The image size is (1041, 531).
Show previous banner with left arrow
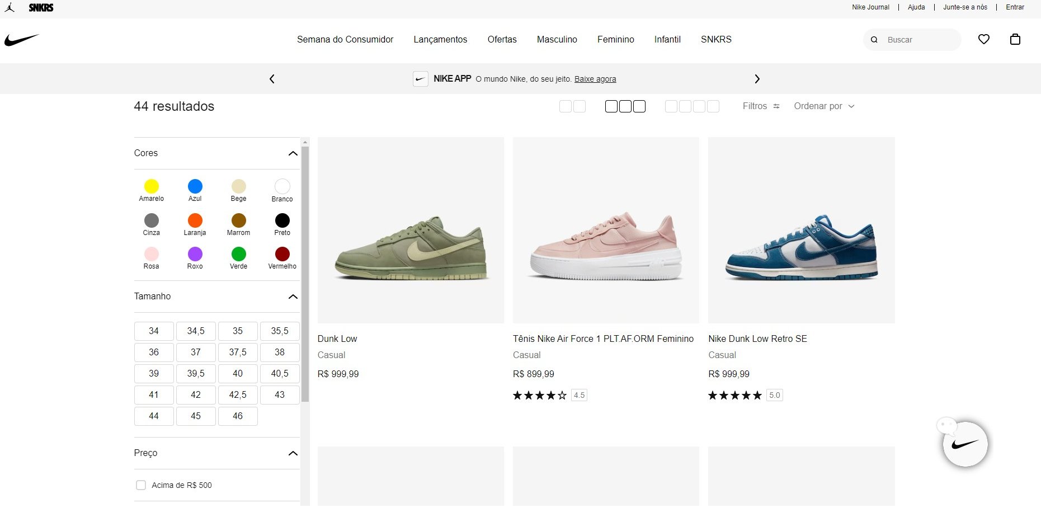[272, 79]
